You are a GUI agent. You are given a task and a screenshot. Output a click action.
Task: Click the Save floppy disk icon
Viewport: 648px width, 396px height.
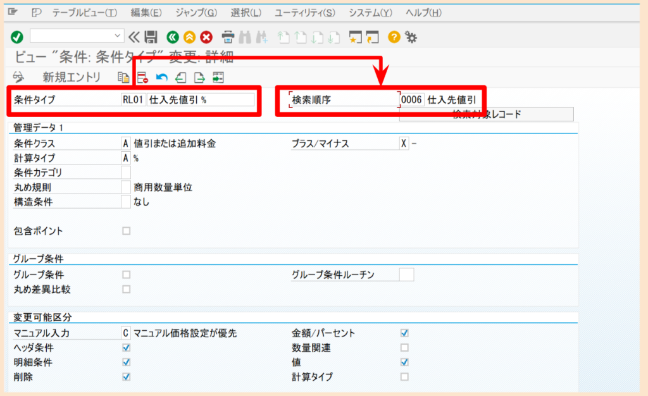click(151, 37)
